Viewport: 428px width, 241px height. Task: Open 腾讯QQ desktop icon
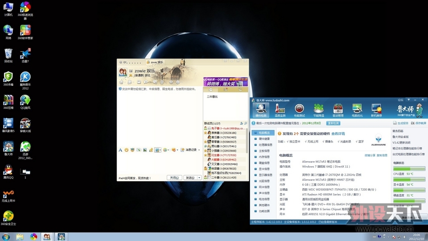tap(8, 172)
